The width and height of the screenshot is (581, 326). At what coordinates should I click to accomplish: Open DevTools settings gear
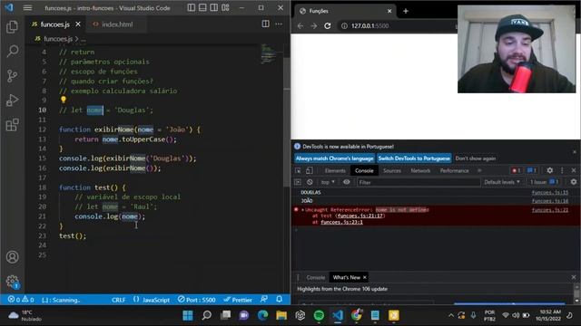tap(550, 170)
